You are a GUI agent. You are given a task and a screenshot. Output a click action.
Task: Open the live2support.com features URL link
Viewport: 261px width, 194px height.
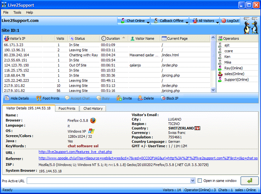click(x=75, y=152)
